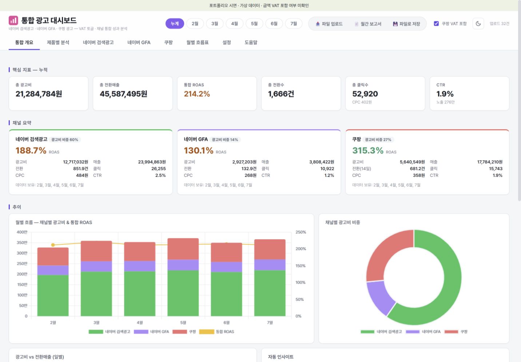The width and height of the screenshot is (521, 362).
Task: Click the 파일 업로드 button
Action: [x=329, y=24]
